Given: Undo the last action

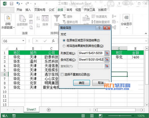Looking at the screenshot, I should tap(18, 3).
